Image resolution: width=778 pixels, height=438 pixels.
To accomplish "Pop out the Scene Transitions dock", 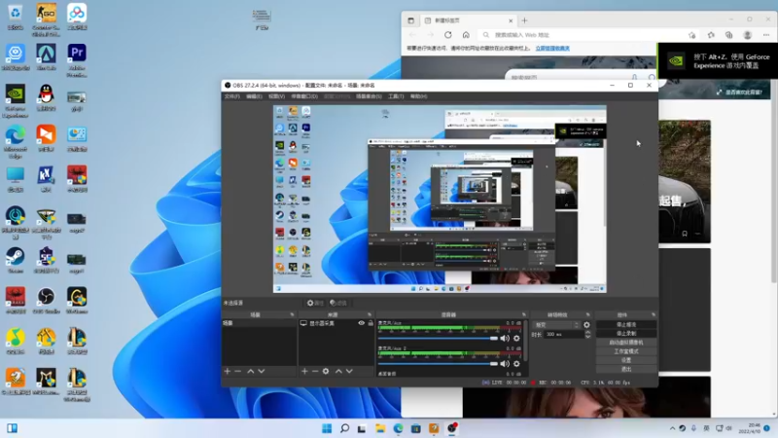I will pyautogui.click(x=588, y=314).
